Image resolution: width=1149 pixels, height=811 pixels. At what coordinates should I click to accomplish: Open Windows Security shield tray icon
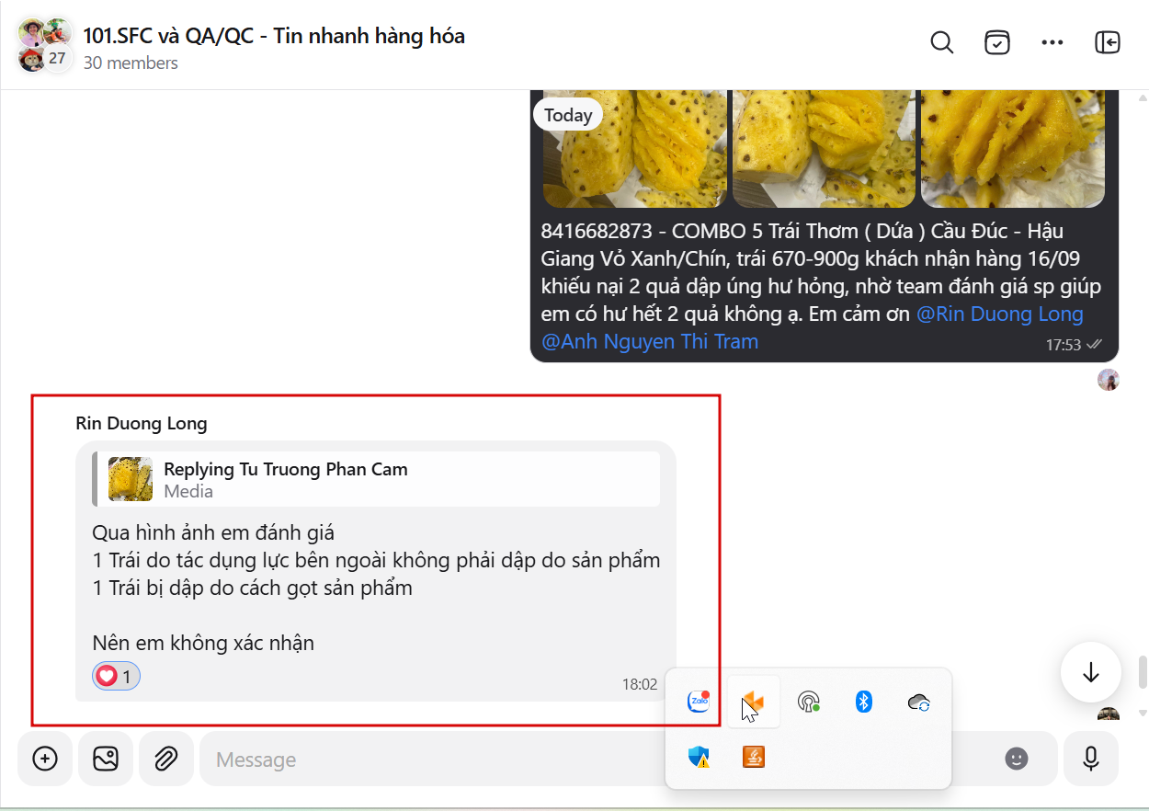pos(700,757)
